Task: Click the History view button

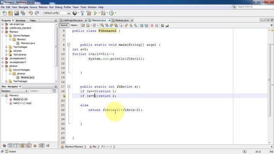Action: (x=74, y=25)
